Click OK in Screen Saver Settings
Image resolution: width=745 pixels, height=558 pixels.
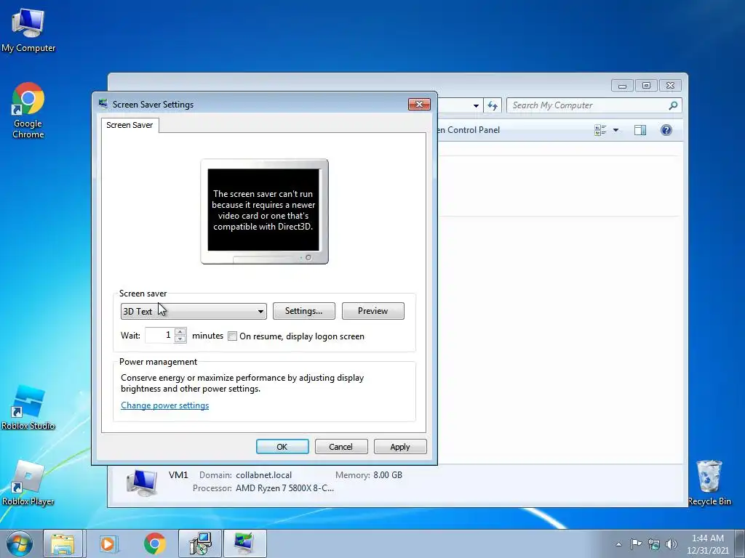282,447
